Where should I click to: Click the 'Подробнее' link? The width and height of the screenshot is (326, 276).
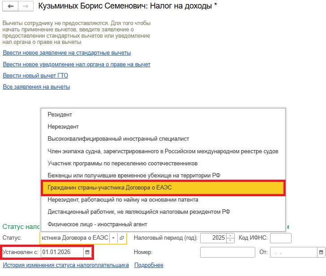click(x=149, y=265)
